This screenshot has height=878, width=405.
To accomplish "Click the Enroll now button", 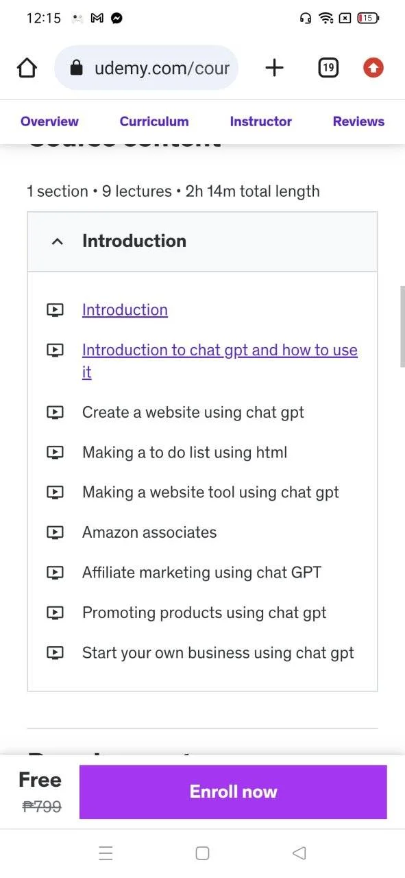I will [x=233, y=792].
